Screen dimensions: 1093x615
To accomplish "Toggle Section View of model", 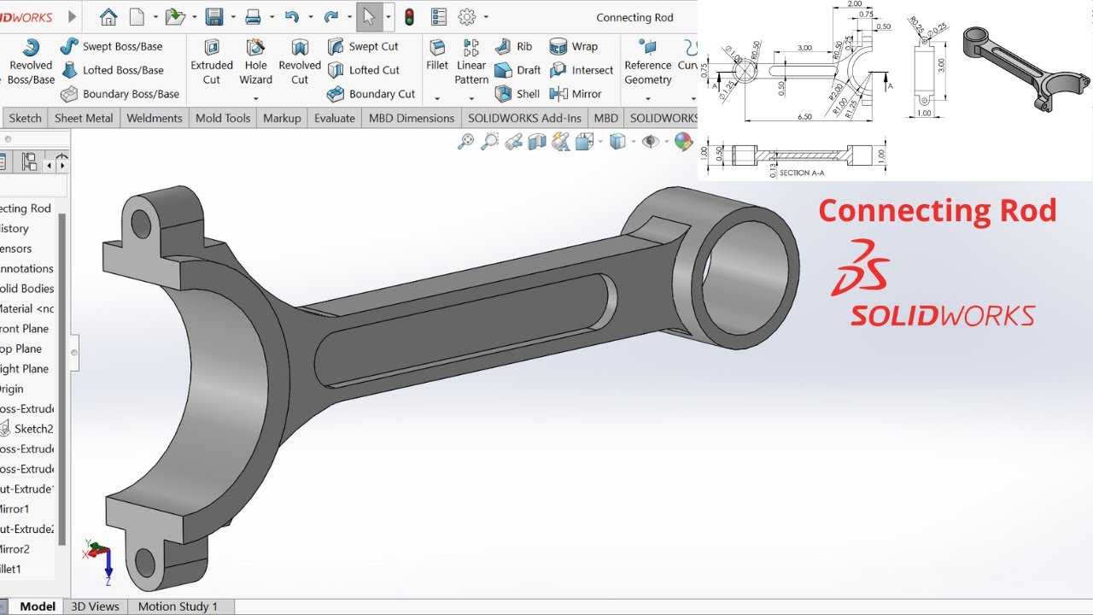I will click(x=536, y=143).
